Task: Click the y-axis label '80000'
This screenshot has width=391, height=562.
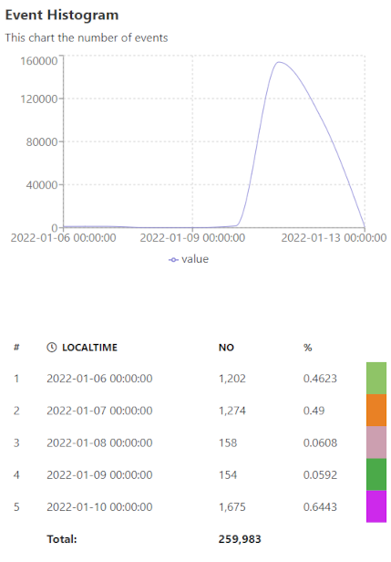Action: [x=42, y=142]
